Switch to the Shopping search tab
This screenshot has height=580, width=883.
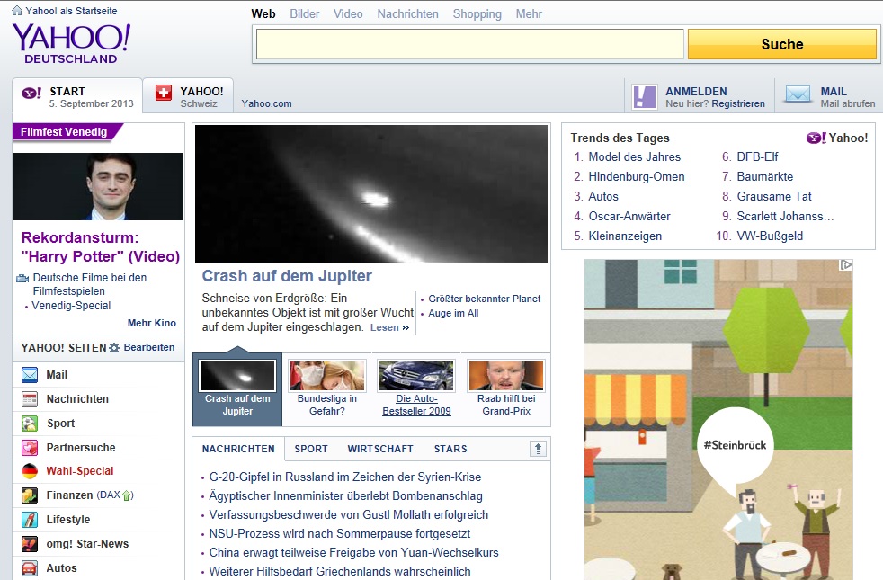point(477,14)
